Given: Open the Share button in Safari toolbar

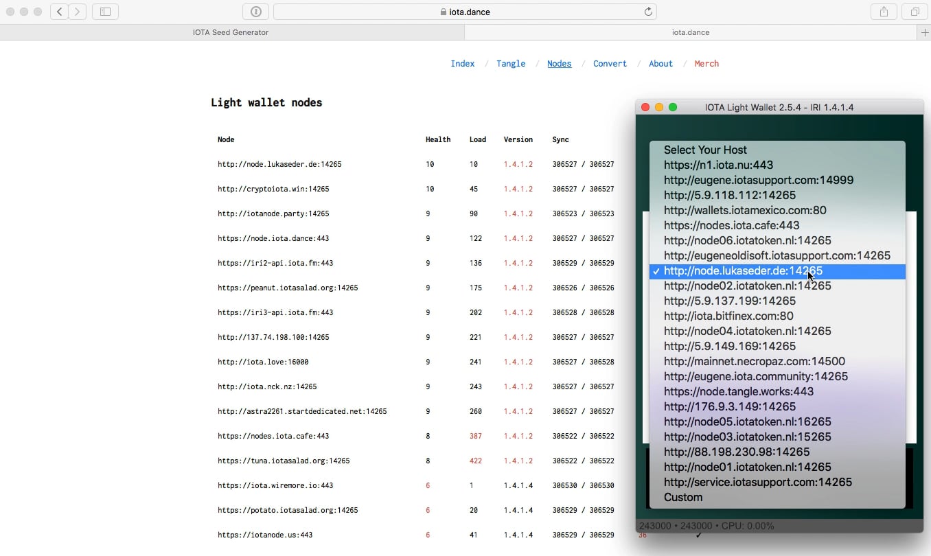Looking at the screenshot, I should click(x=884, y=12).
